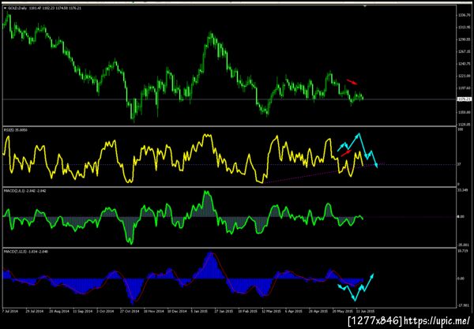The height and width of the screenshot is (329, 474).
Task: Click the RSI level 37 scale label
Action: click(459, 164)
